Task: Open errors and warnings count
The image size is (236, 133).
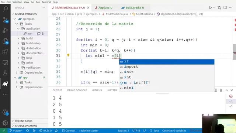Action: 45,130
